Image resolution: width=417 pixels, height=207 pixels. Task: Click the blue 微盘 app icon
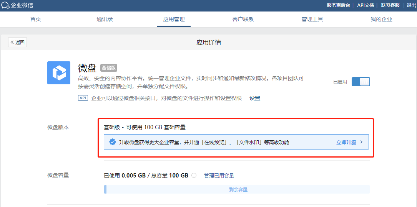point(58,73)
